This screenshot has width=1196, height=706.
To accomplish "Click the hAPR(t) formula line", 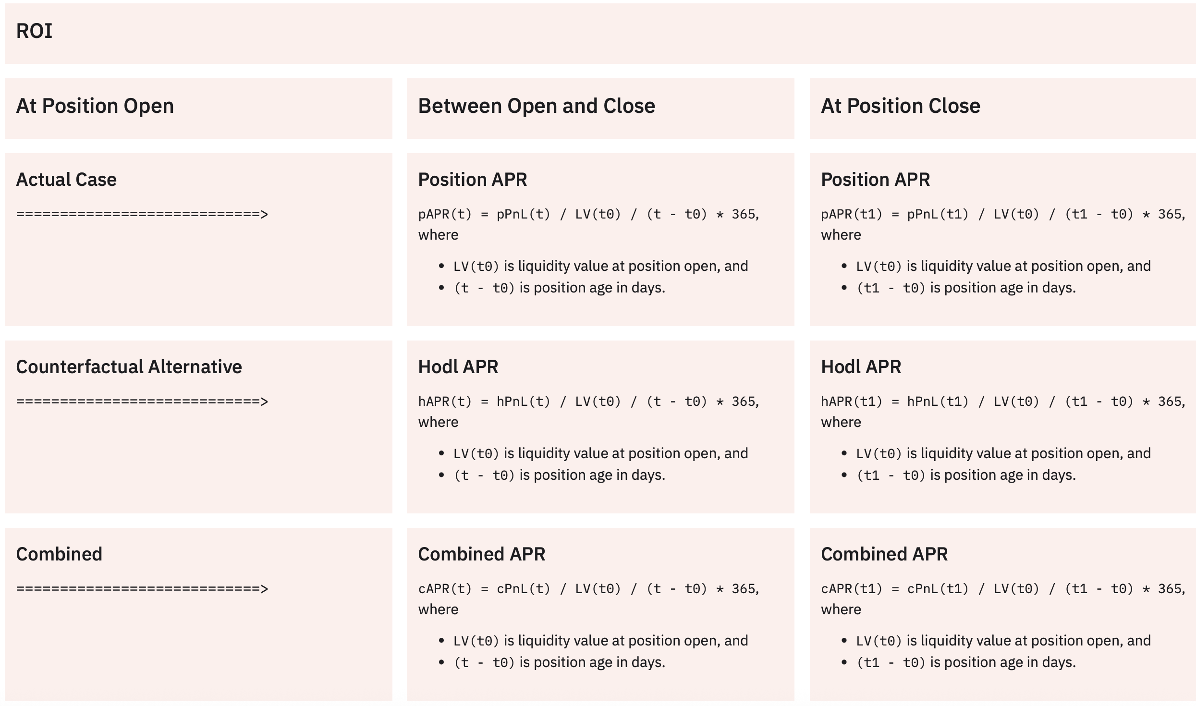I will pyautogui.click(x=588, y=402).
